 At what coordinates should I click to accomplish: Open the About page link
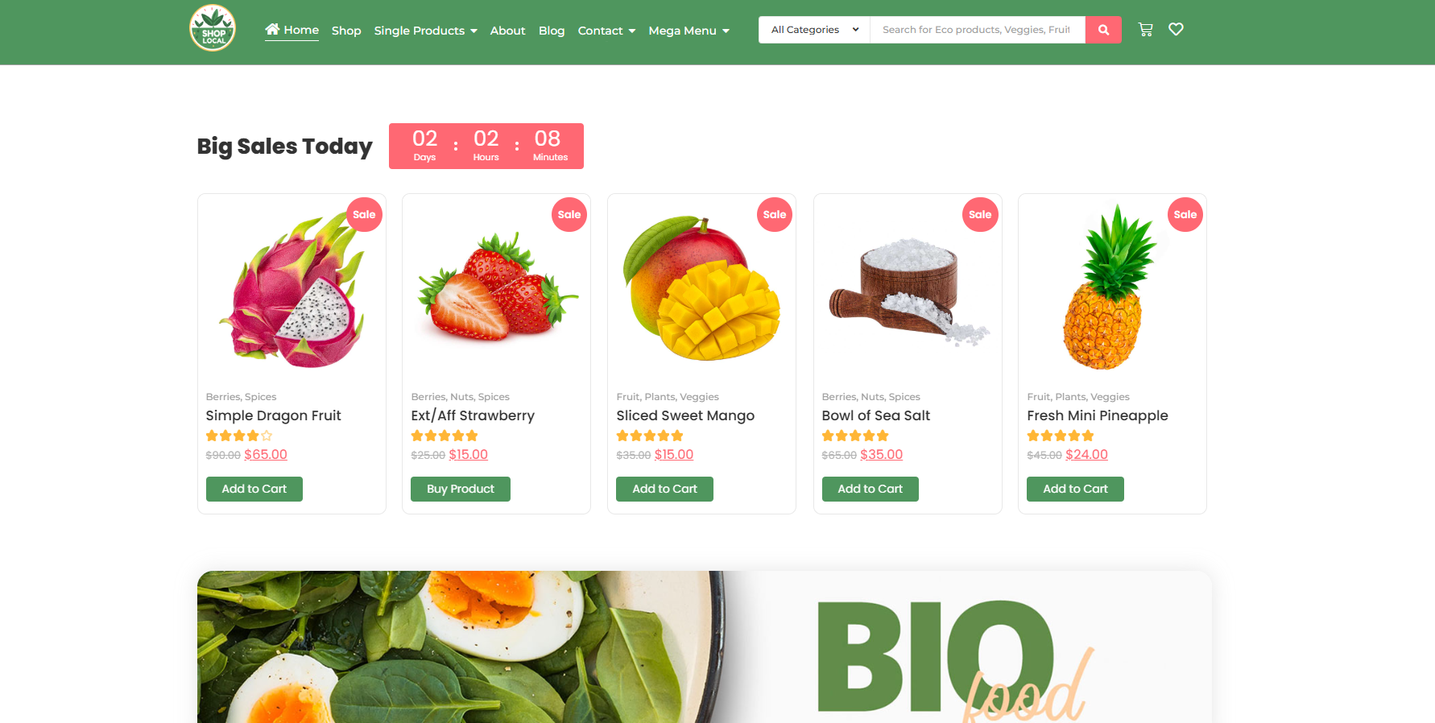coord(507,31)
